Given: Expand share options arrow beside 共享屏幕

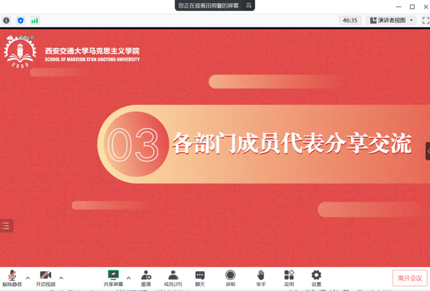Looking at the screenshot, I should click(x=128, y=278).
